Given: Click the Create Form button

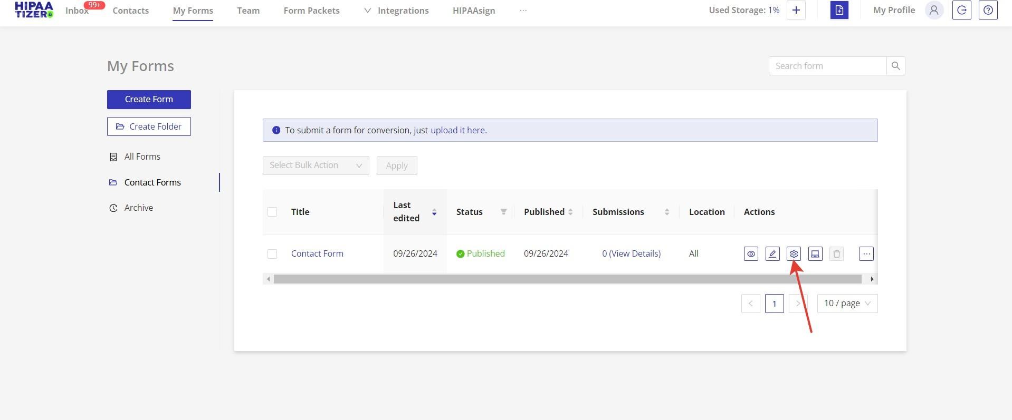Looking at the screenshot, I should 149,100.
